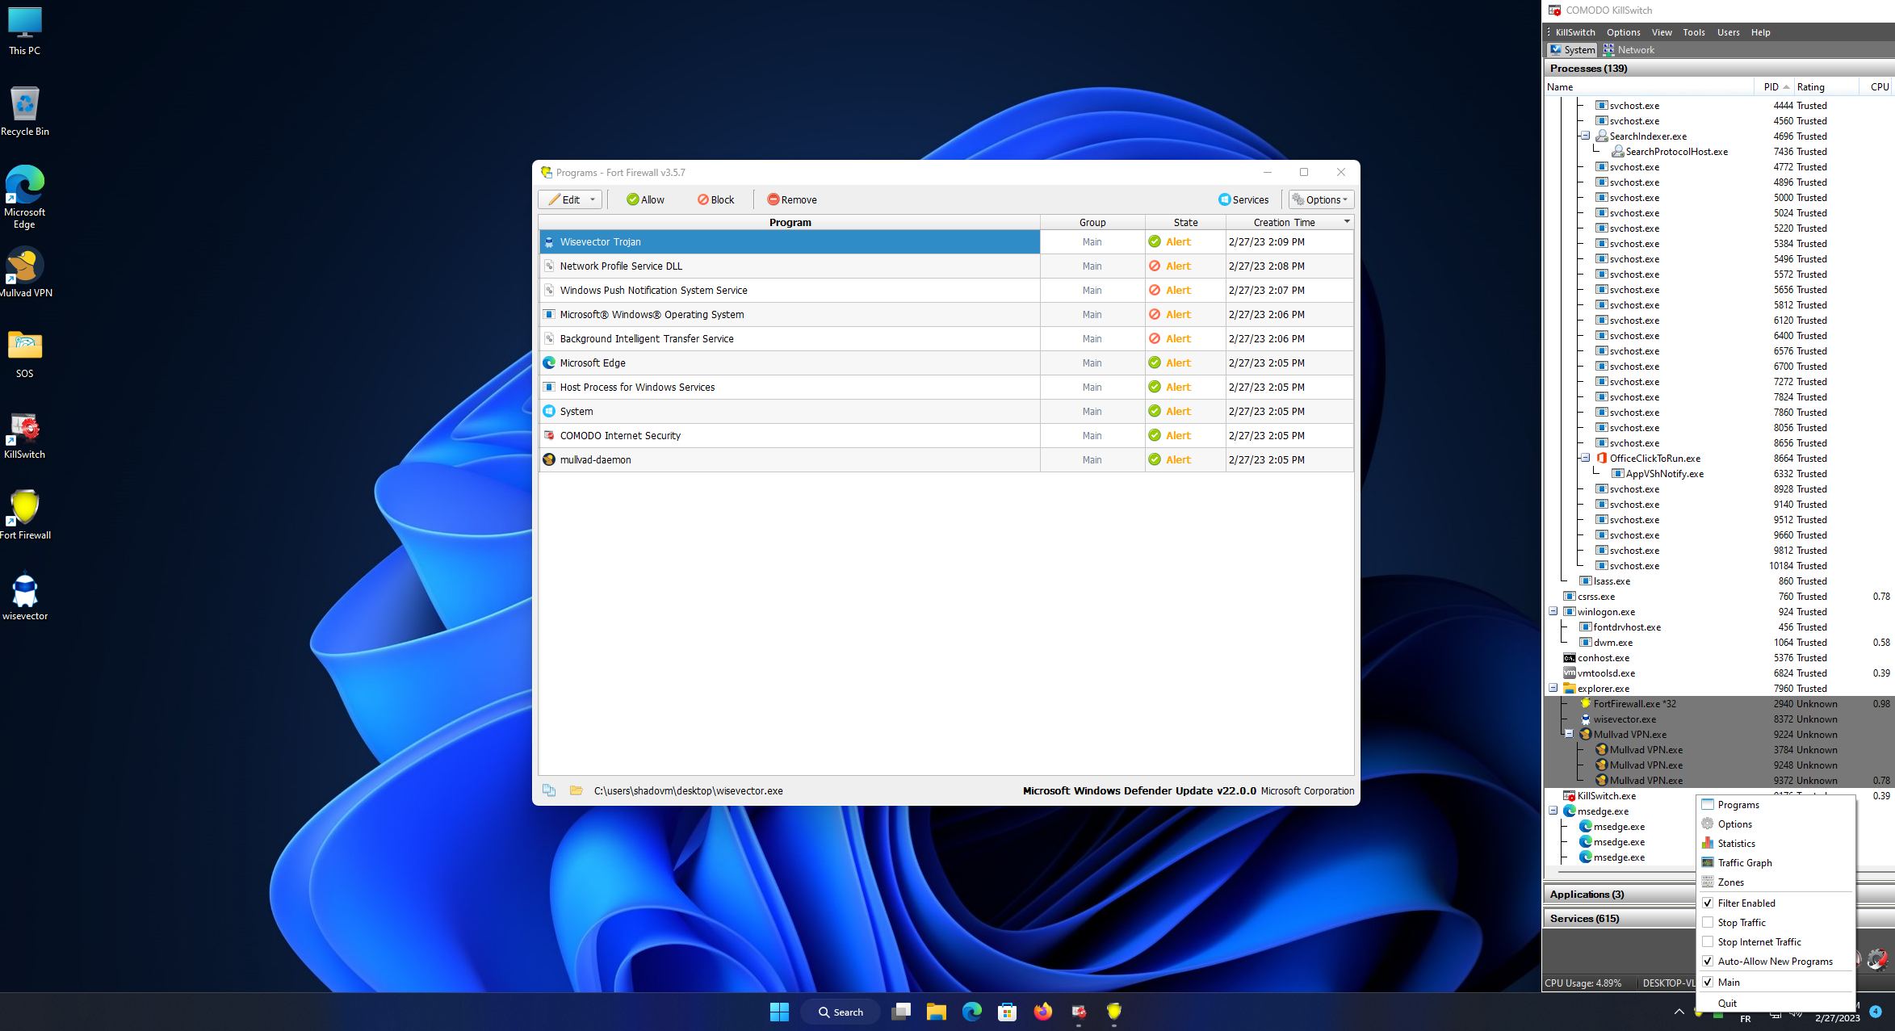The width and height of the screenshot is (1895, 1031).
Task: Select KillSwitch.exe in the process list
Action: pos(1607,795)
